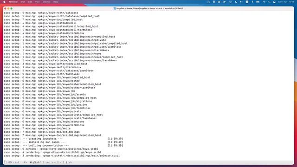The height and width of the screenshot is (167, 297).
Task: Switch to tmux window 0:fish
Action: pos(35,162)
